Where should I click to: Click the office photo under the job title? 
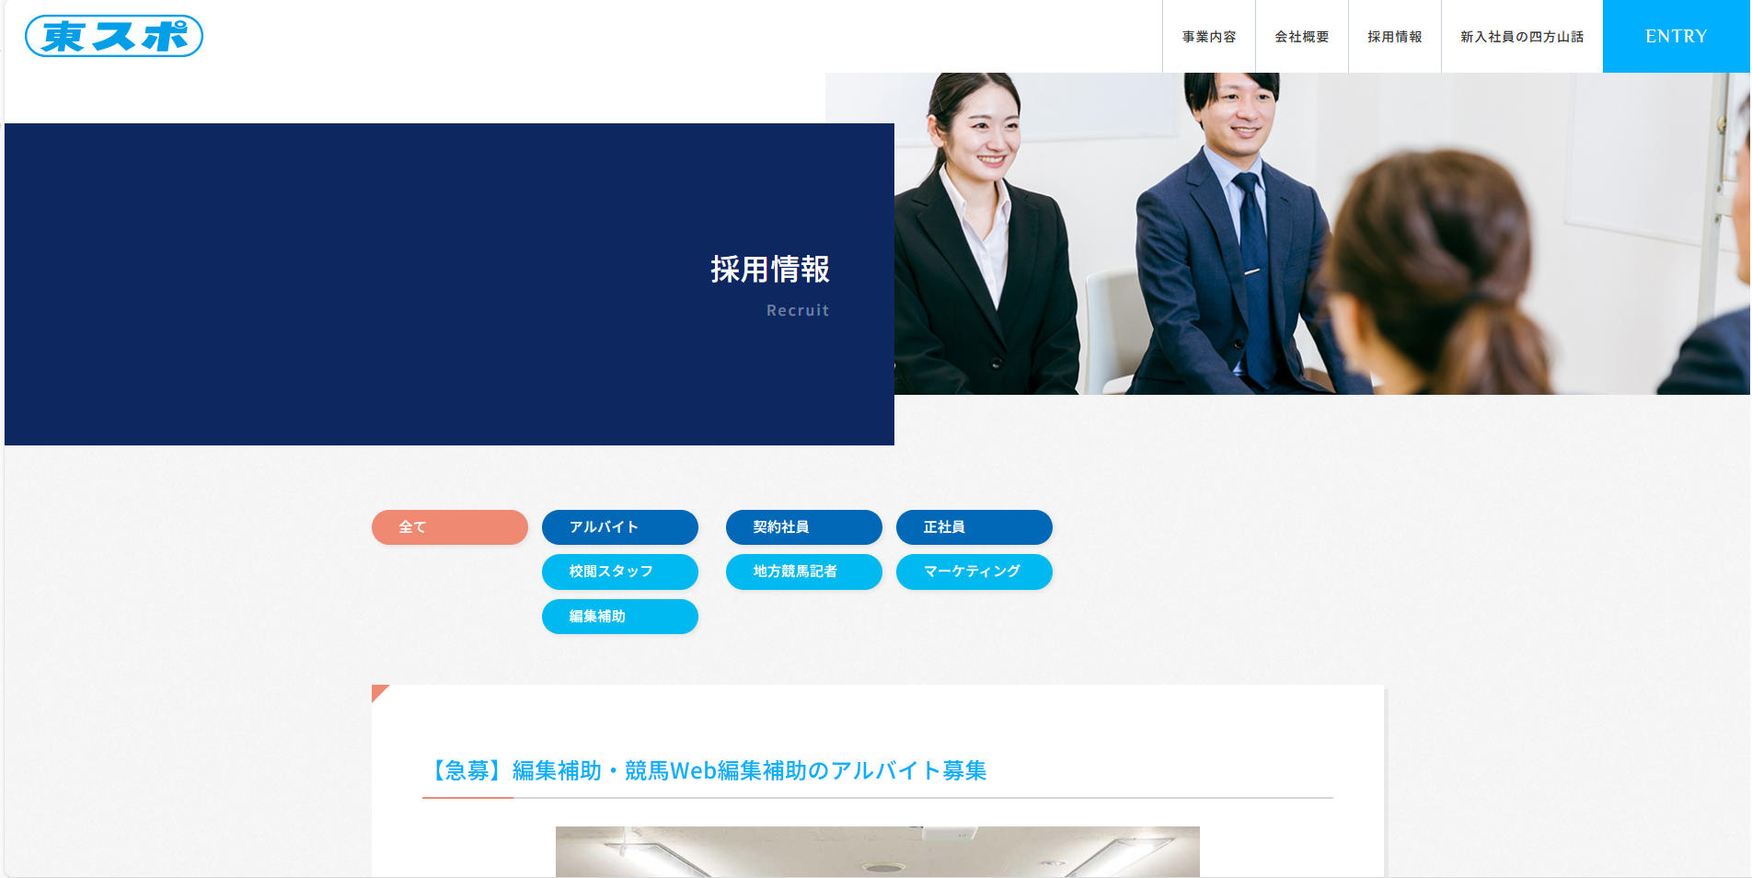(x=877, y=851)
